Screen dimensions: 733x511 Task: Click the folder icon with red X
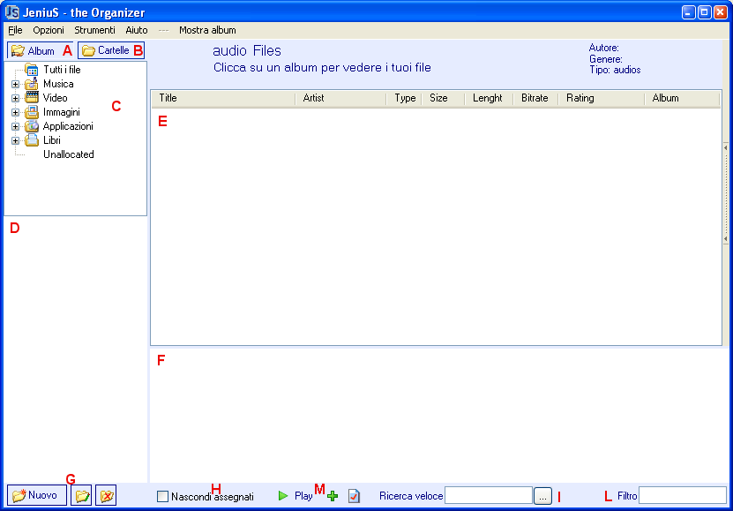106,496
